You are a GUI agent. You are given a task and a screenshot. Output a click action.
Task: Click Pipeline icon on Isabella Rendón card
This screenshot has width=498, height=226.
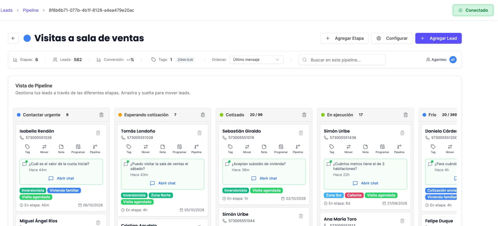pos(95,149)
